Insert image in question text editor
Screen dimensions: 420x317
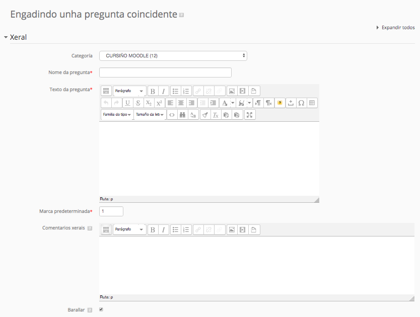(232, 91)
